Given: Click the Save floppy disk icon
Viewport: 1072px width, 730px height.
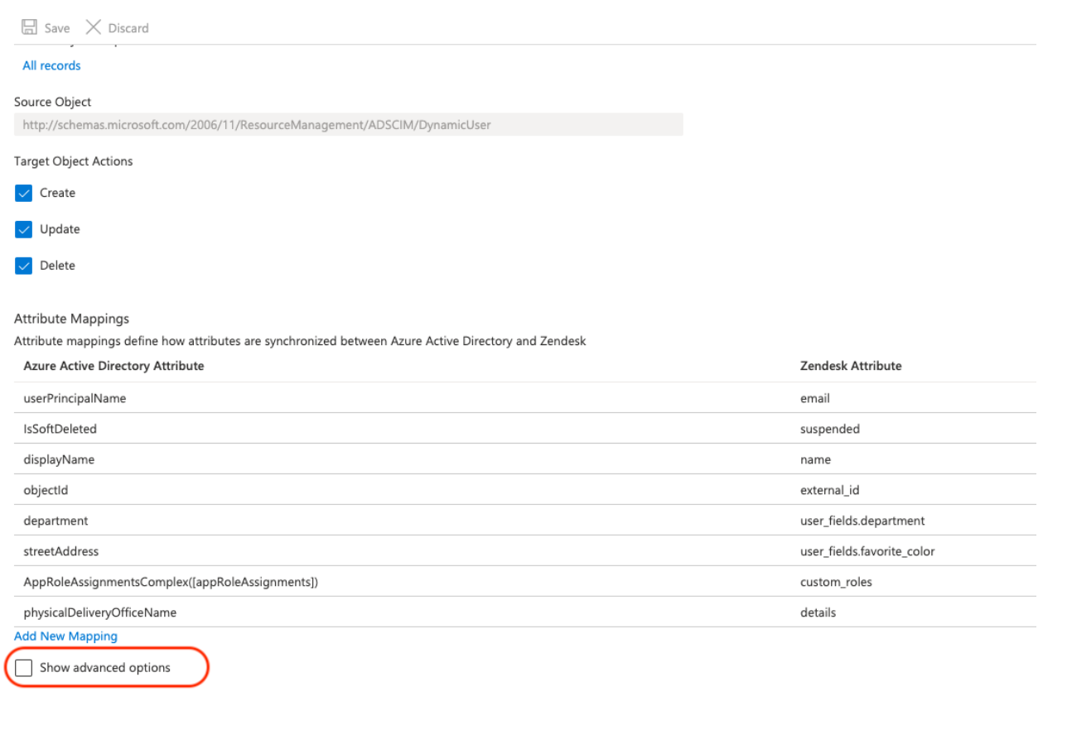Looking at the screenshot, I should (x=30, y=27).
